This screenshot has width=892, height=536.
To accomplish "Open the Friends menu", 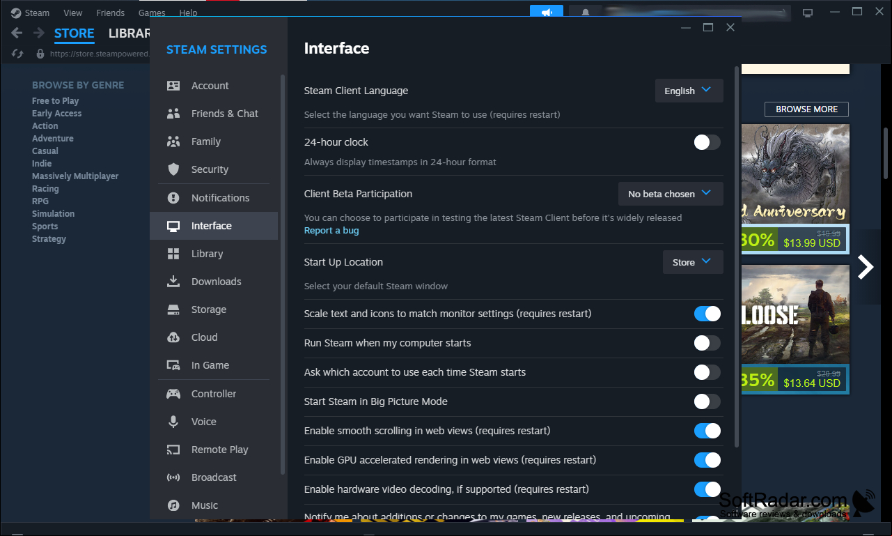I will click(x=111, y=13).
